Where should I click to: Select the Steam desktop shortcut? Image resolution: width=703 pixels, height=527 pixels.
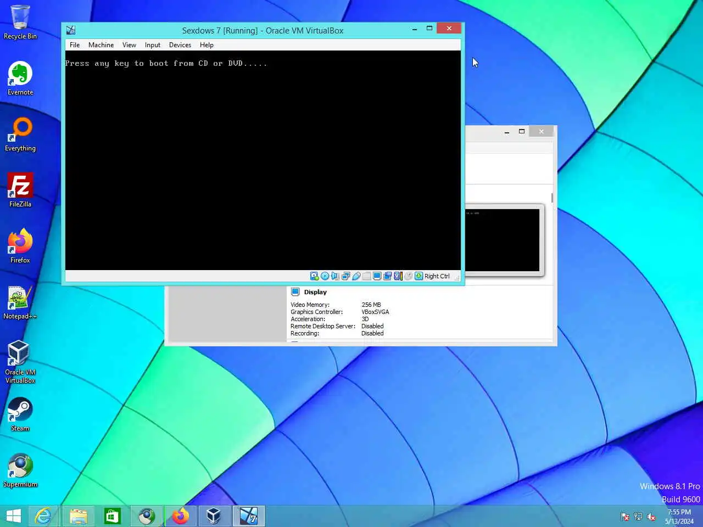pyautogui.click(x=20, y=414)
